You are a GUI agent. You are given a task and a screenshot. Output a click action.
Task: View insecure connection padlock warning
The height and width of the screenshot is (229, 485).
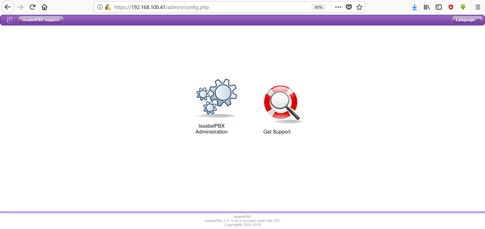coord(108,7)
